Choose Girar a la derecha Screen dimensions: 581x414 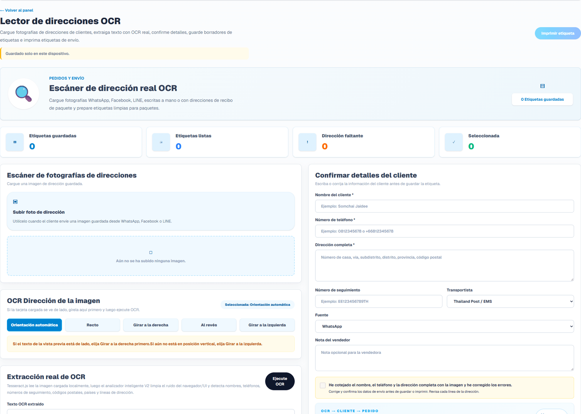(151, 325)
